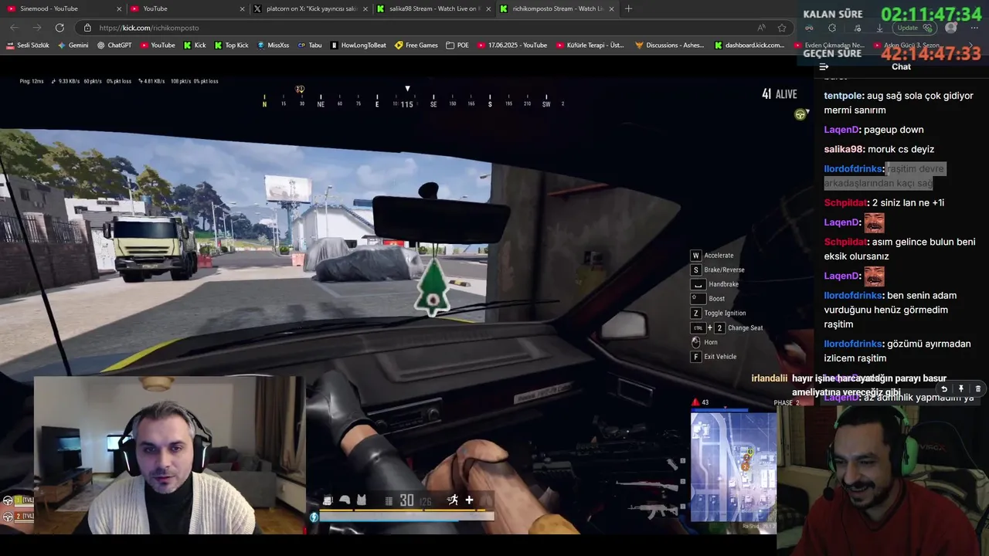Open the MissXss bookmark
Viewport: 989px width, 556px height.
pyautogui.click(x=274, y=46)
